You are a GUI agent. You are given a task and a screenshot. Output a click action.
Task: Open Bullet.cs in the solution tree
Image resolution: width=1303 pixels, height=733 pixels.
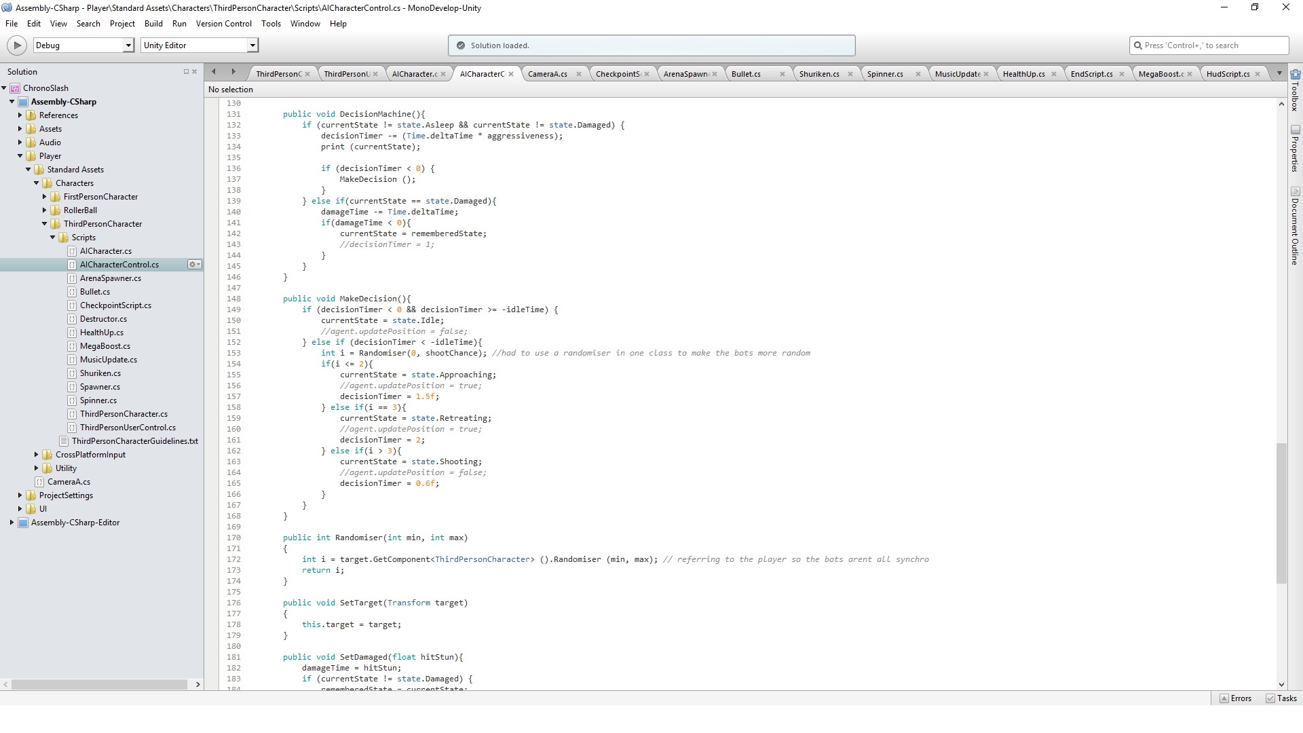coord(95,292)
